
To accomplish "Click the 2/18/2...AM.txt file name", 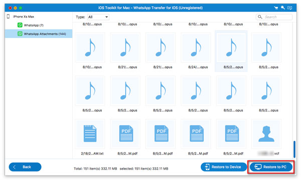I will tap(92, 153).
